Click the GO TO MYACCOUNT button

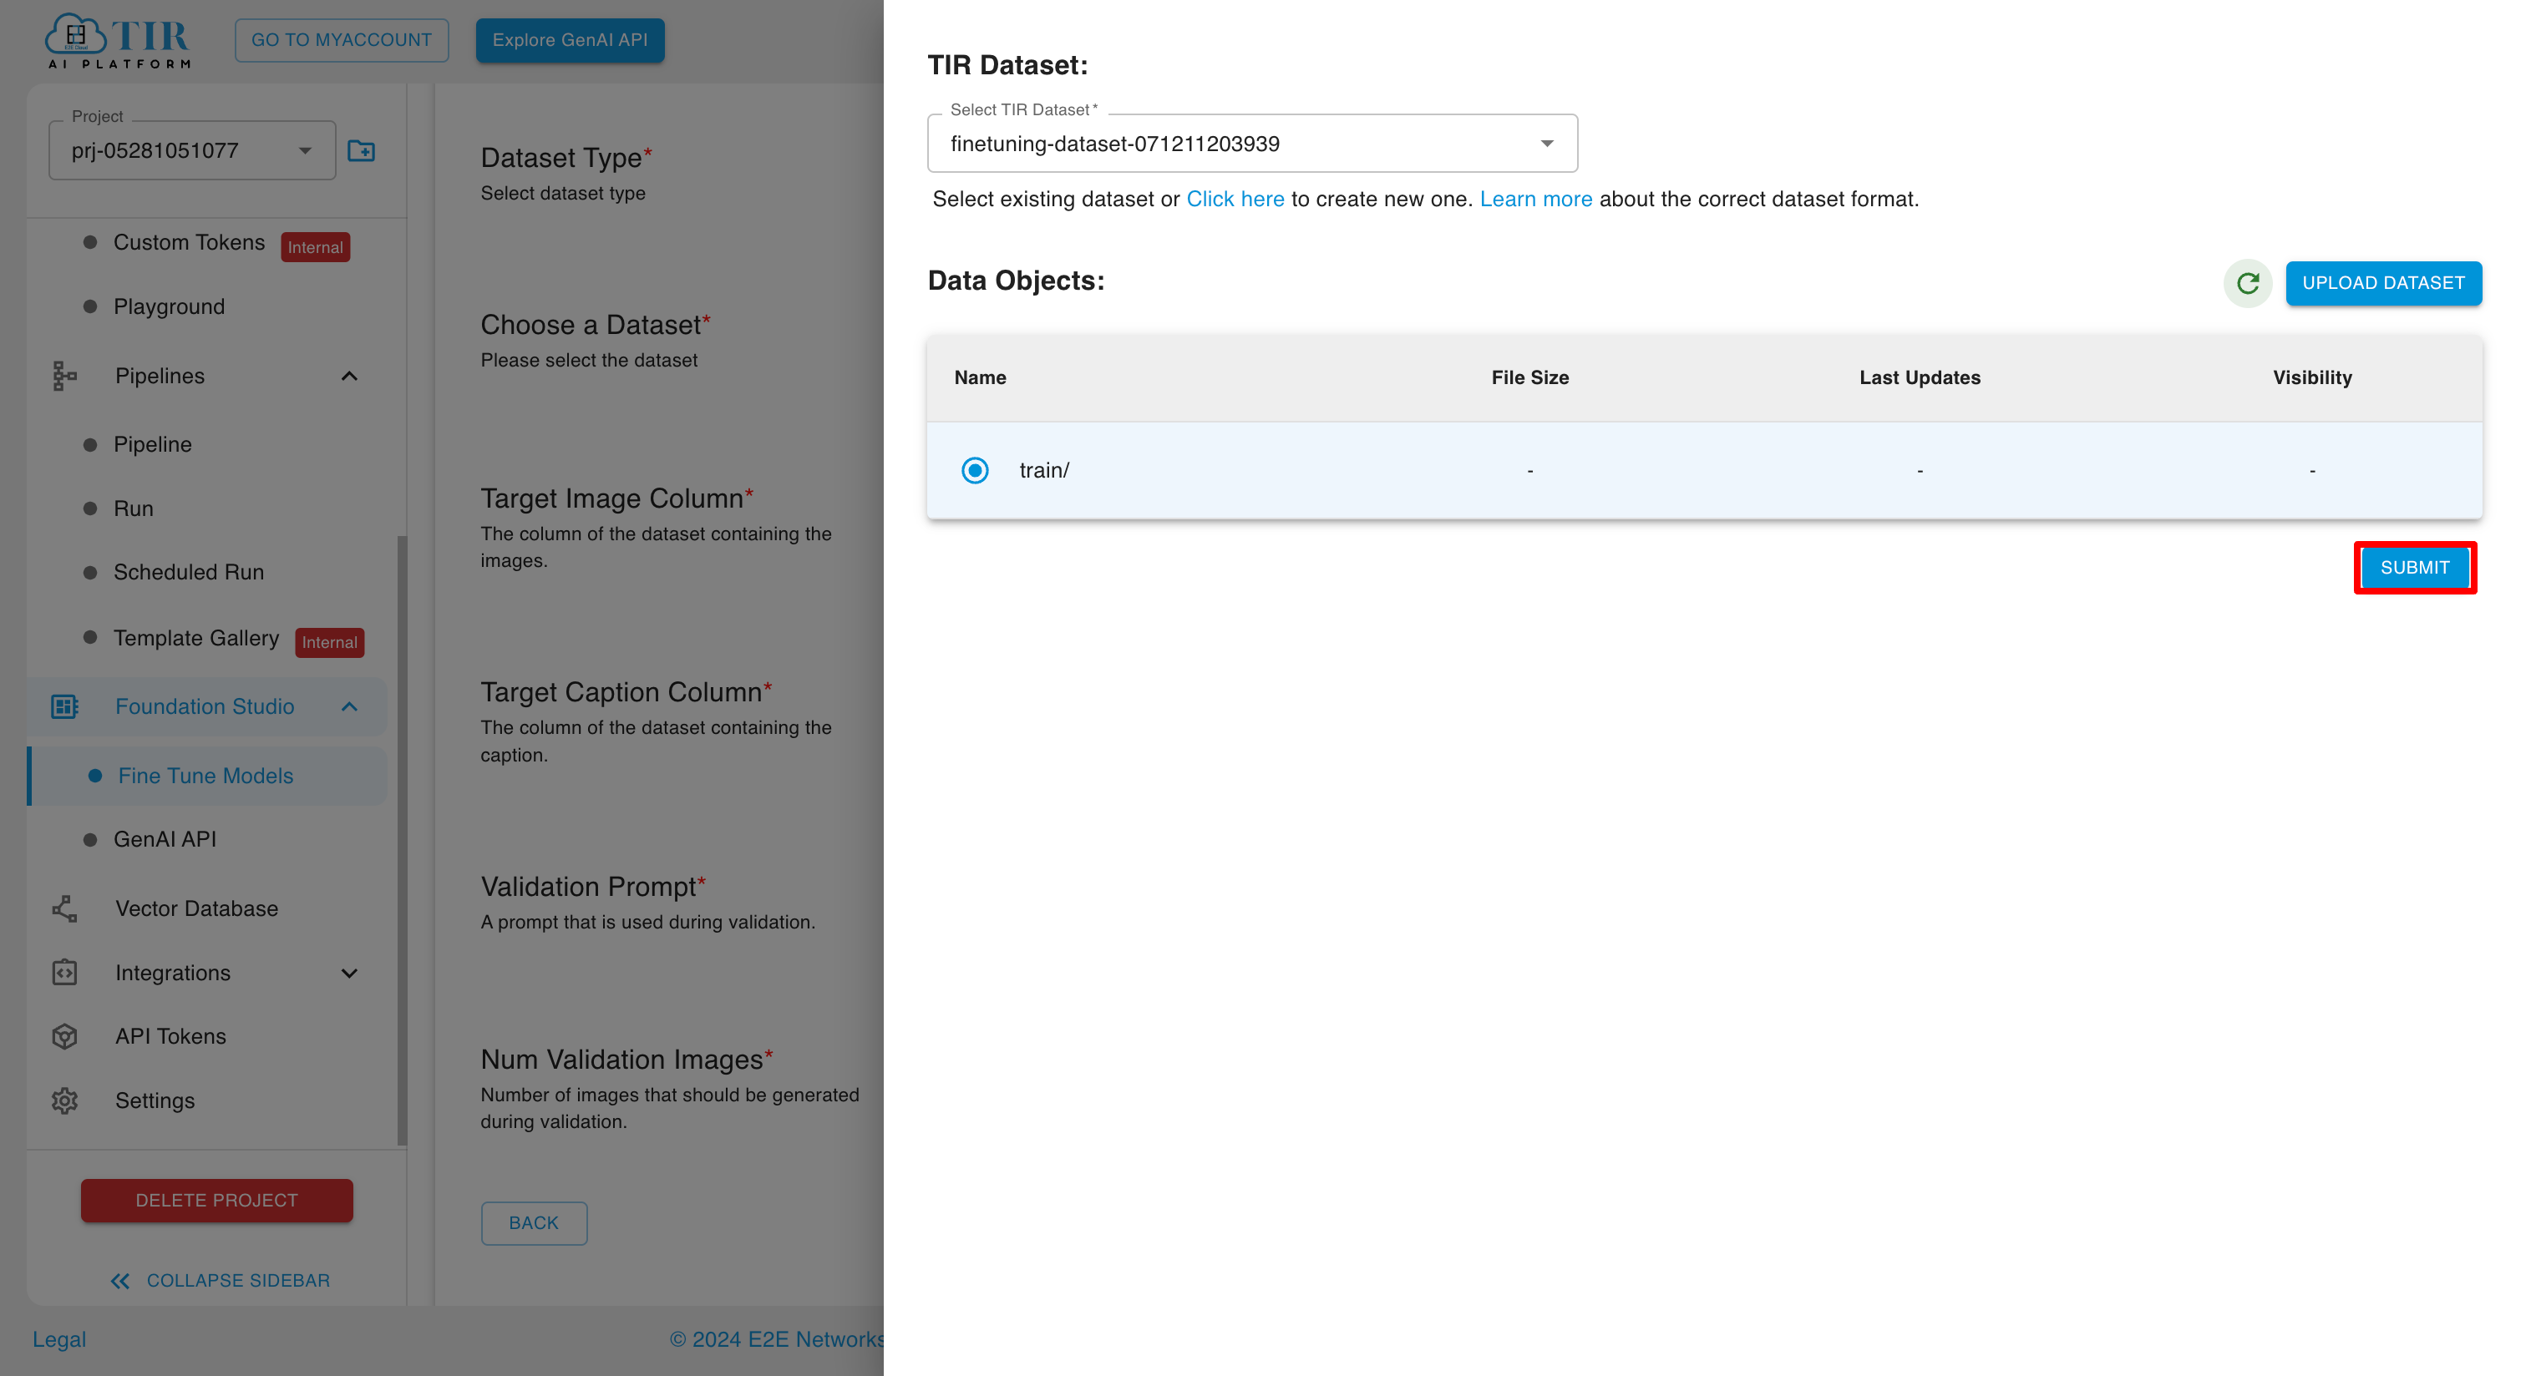[342, 40]
